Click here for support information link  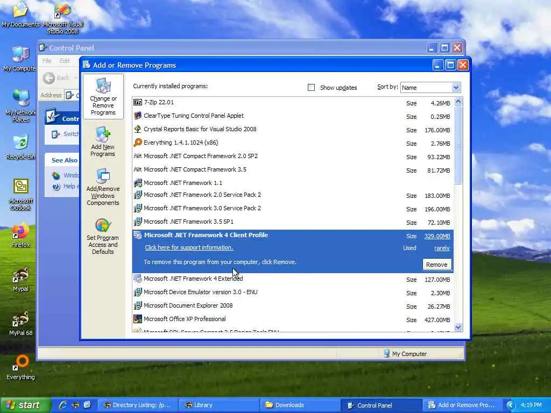click(189, 247)
